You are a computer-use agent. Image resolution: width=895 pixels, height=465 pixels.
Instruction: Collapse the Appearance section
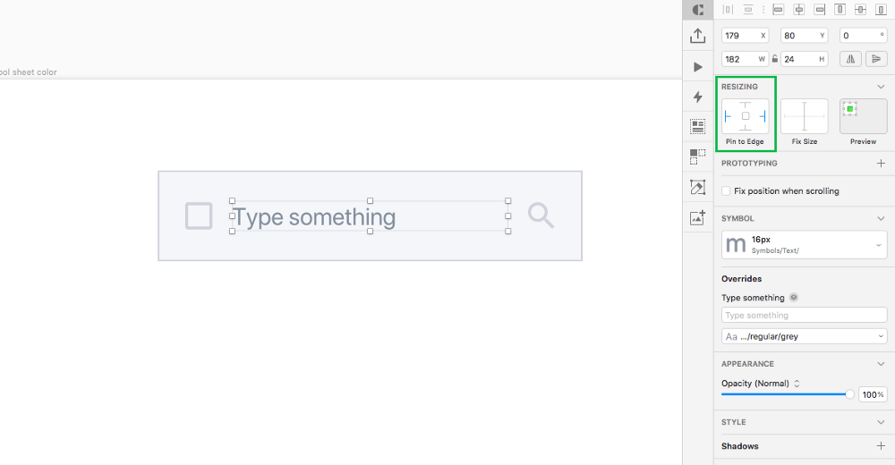881,364
